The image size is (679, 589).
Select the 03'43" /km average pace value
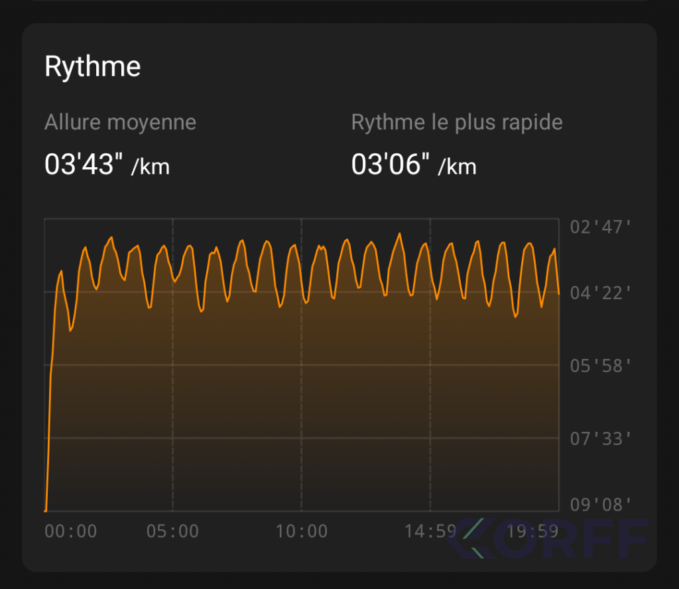pyautogui.click(x=107, y=164)
